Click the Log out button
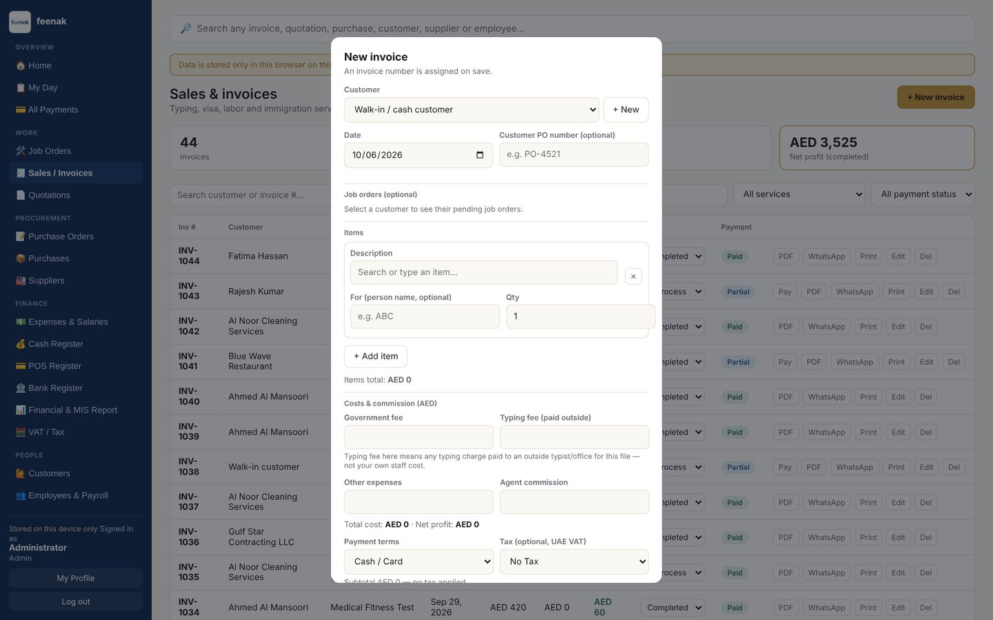993x620 pixels. tap(76, 601)
